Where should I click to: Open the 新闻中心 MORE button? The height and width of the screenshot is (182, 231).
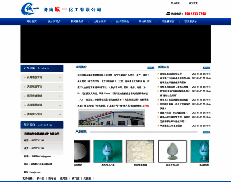pyautogui.click(x=206, y=68)
